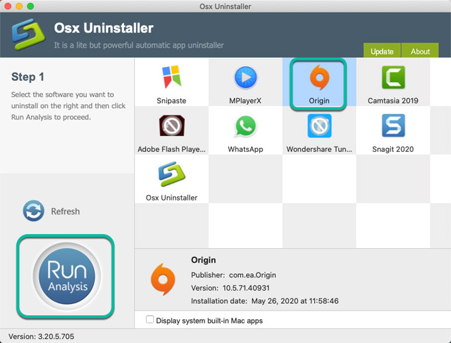Select the WhatsApp app icon
Viewport: 451px width, 343px height.
tap(245, 126)
